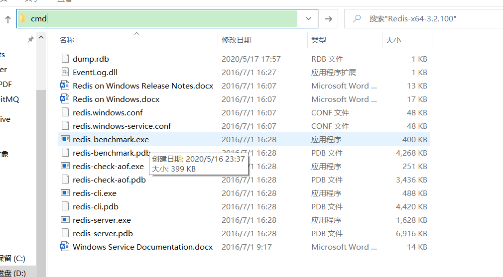Click the go-to arrow beside address bar

[x=329, y=19]
